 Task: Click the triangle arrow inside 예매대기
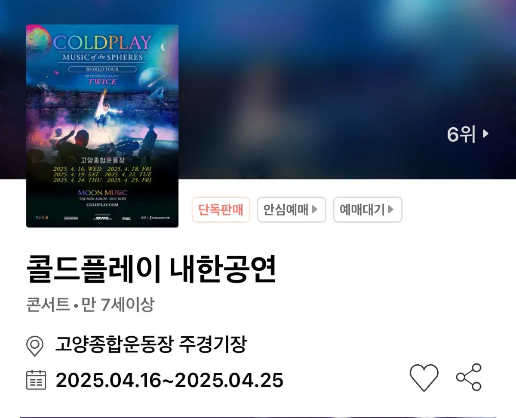pyautogui.click(x=390, y=209)
